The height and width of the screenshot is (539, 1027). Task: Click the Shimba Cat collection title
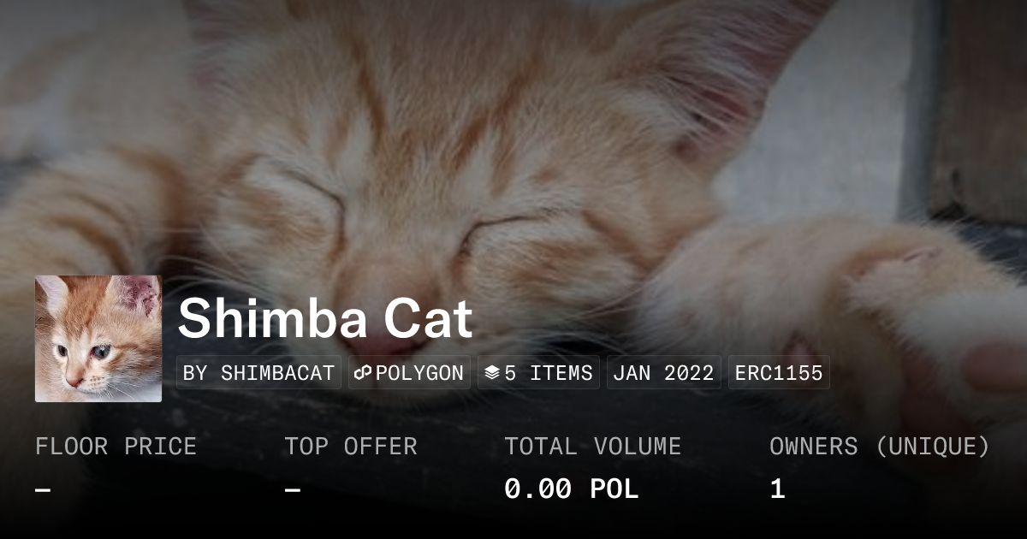(x=325, y=319)
